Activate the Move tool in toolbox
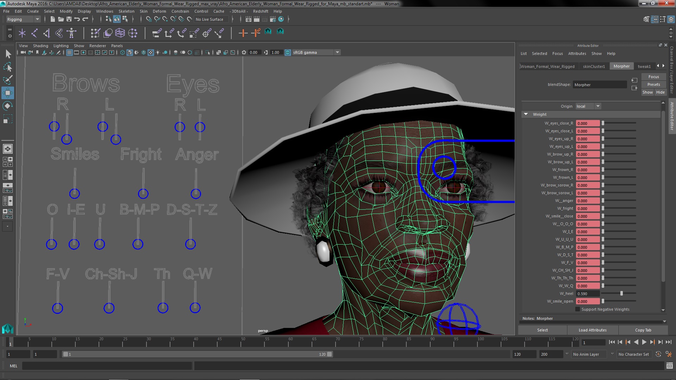Screen dimensions: 676x380 tap(8, 93)
